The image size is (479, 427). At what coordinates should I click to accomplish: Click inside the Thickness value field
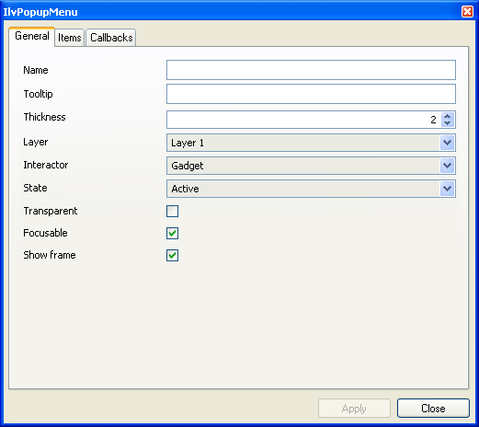point(303,120)
